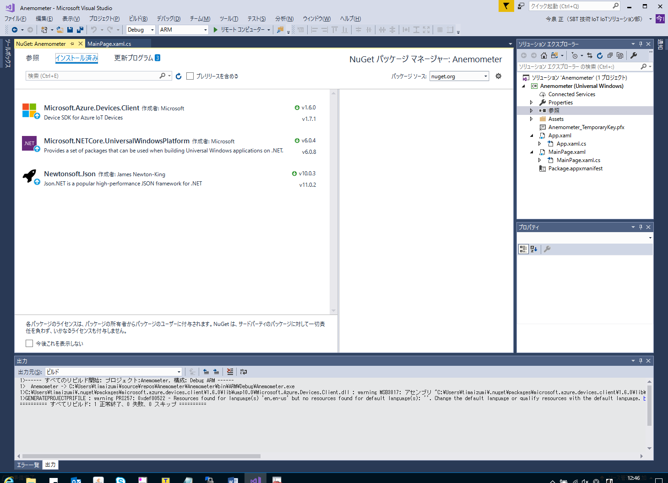The width and height of the screenshot is (668, 483).
Task: Collapse the App.xaml node
Action: pyautogui.click(x=532, y=136)
